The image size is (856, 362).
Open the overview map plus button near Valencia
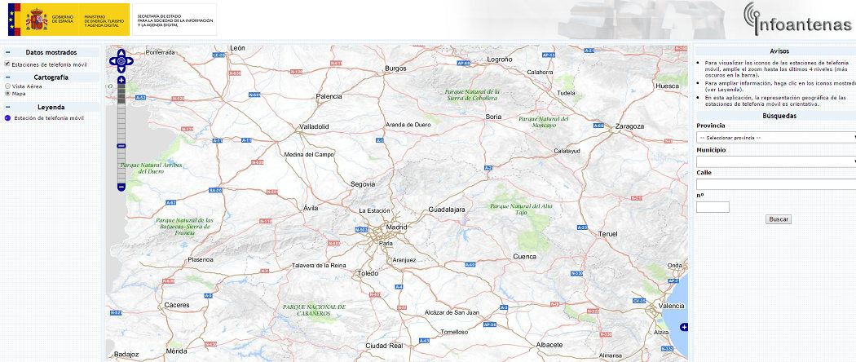(x=683, y=327)
